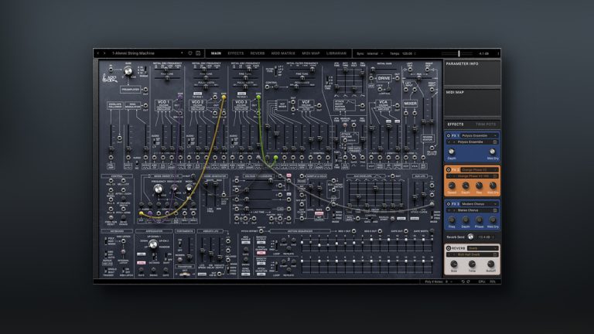Toggle the Portamento ON/OFF switch
Screen dimensions: 594x334
point(180,244)
